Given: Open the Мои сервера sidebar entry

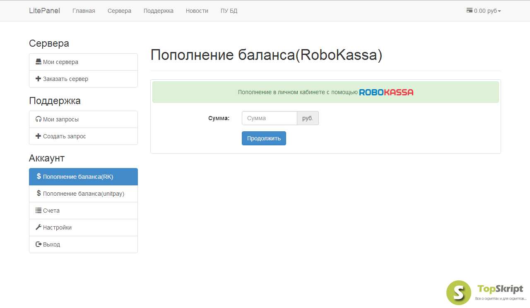Looking at the screenshot, I should (83, 62).
